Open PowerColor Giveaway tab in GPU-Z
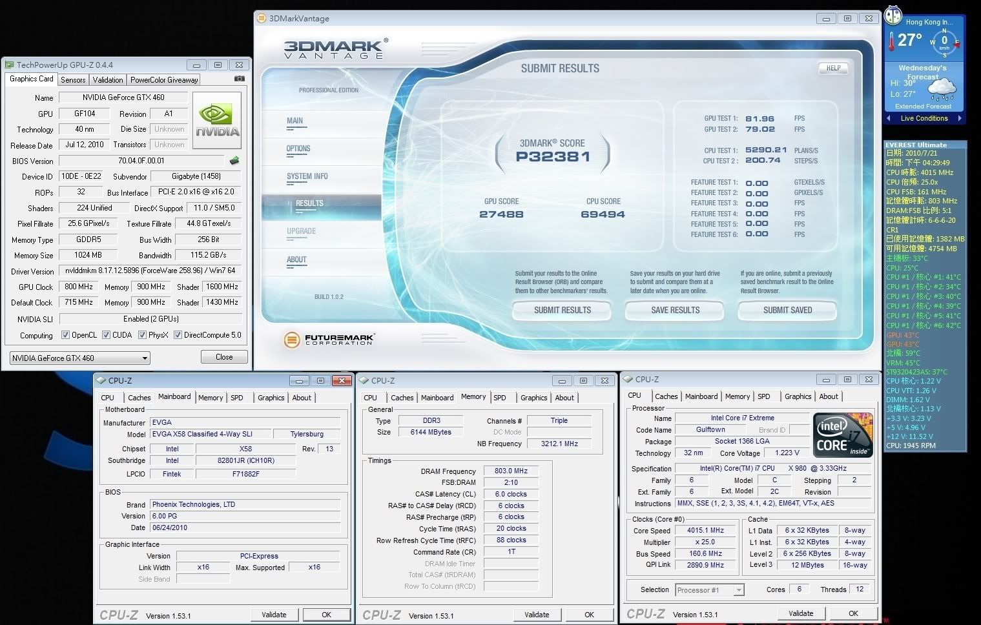Image resolution: width=981 pixels, height=625 pixels. coord(164,80)
